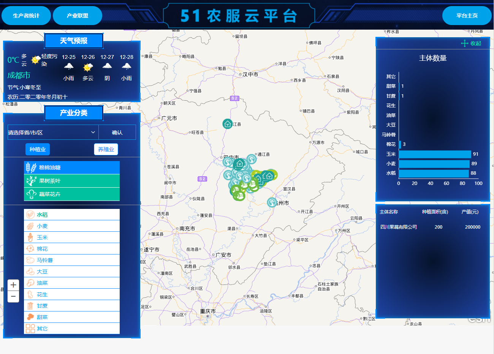The image size is (494, 354).
Task: Click the 甜菜 beet icon in crop list
Action: click(x=30, y=317)
